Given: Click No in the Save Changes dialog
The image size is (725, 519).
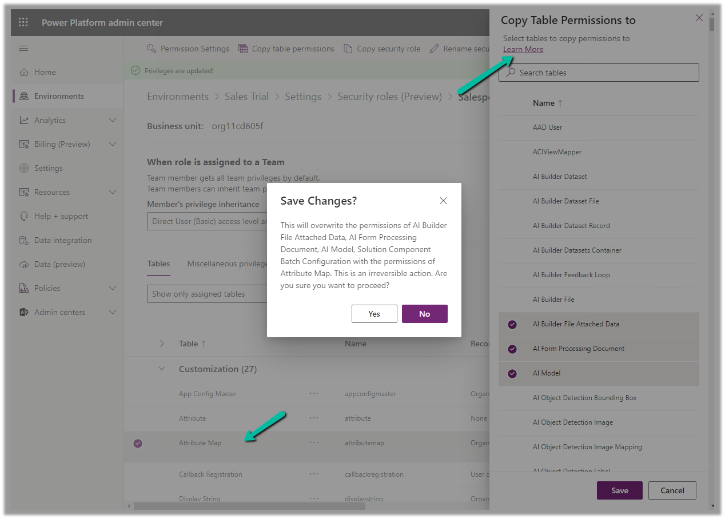Looking at the screenshot, I should pos(425,314).
